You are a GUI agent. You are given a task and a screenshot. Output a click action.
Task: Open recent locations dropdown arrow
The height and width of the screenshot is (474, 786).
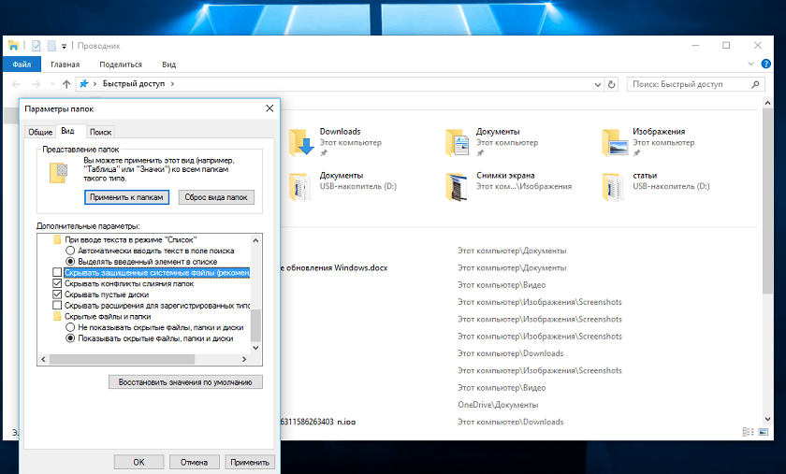(52, 84)
